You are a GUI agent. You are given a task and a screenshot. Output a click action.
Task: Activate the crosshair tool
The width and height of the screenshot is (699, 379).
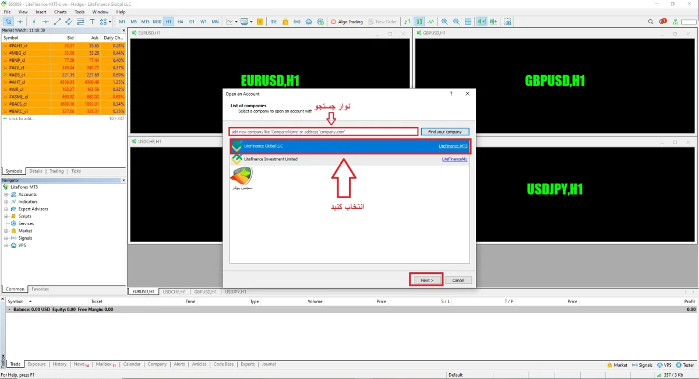tap(20, 22)
